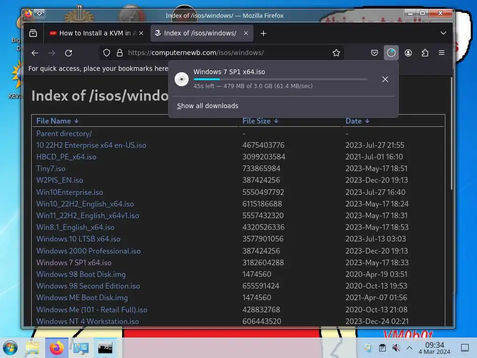This screenshot has height=358, width=477.
Task: Click the W2PIS_EN.iso link
Action: coord(60,180)
